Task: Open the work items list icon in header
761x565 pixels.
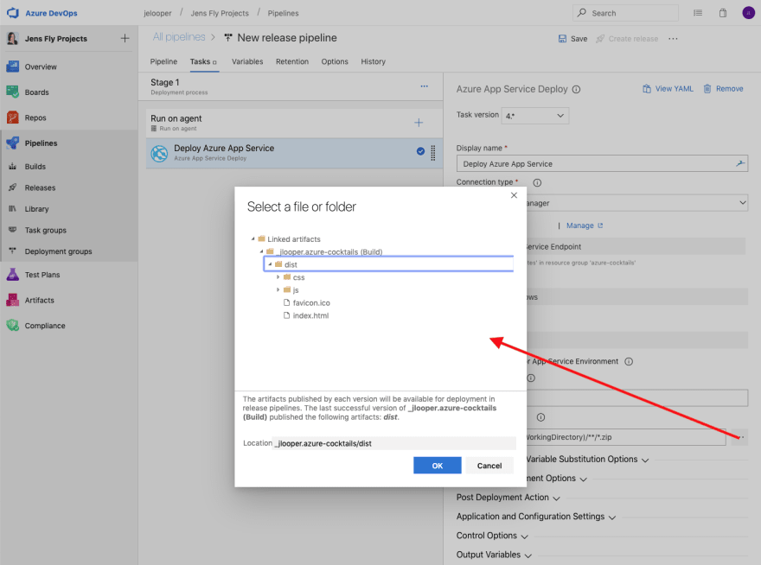Action: (x=698, y=13)
